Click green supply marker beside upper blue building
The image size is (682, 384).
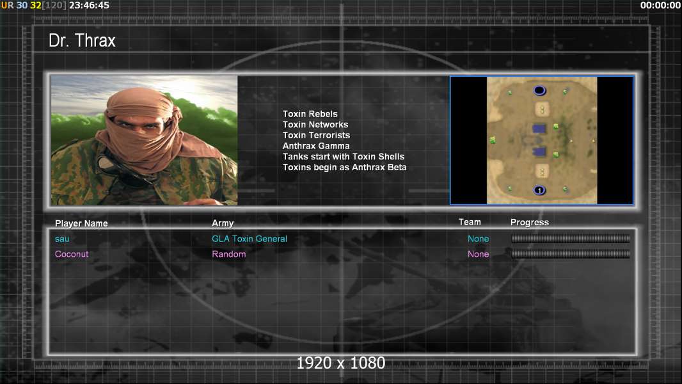pyautogui.click(x=556, y=127)
